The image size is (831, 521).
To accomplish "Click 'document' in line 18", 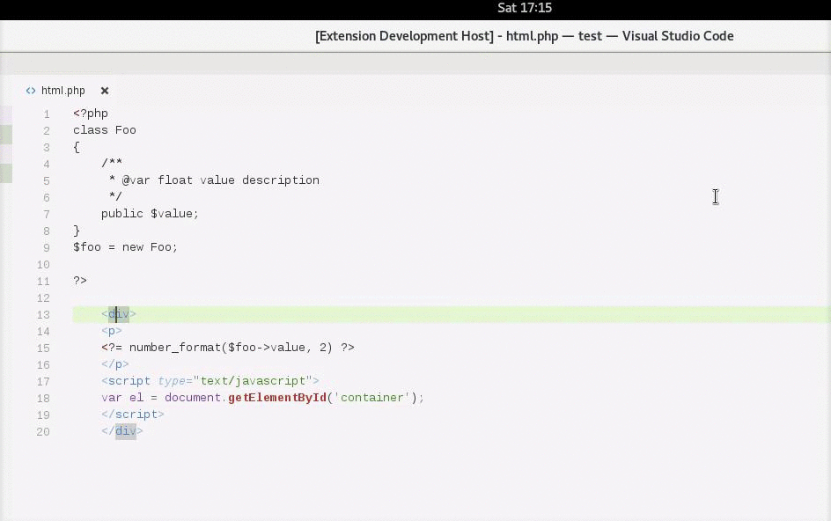I will (193, 398).
